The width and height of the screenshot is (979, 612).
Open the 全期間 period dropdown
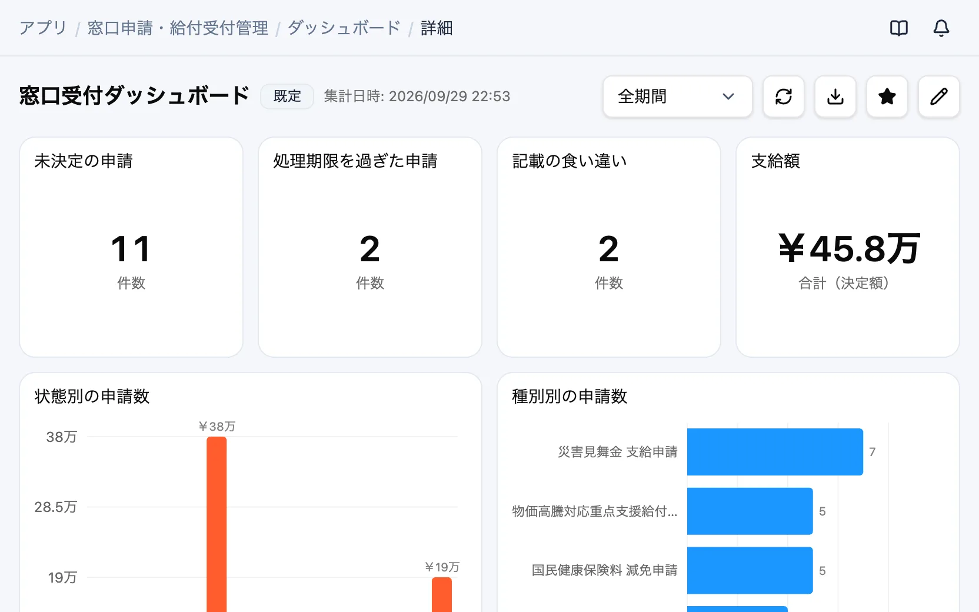[x=678, y=97]
